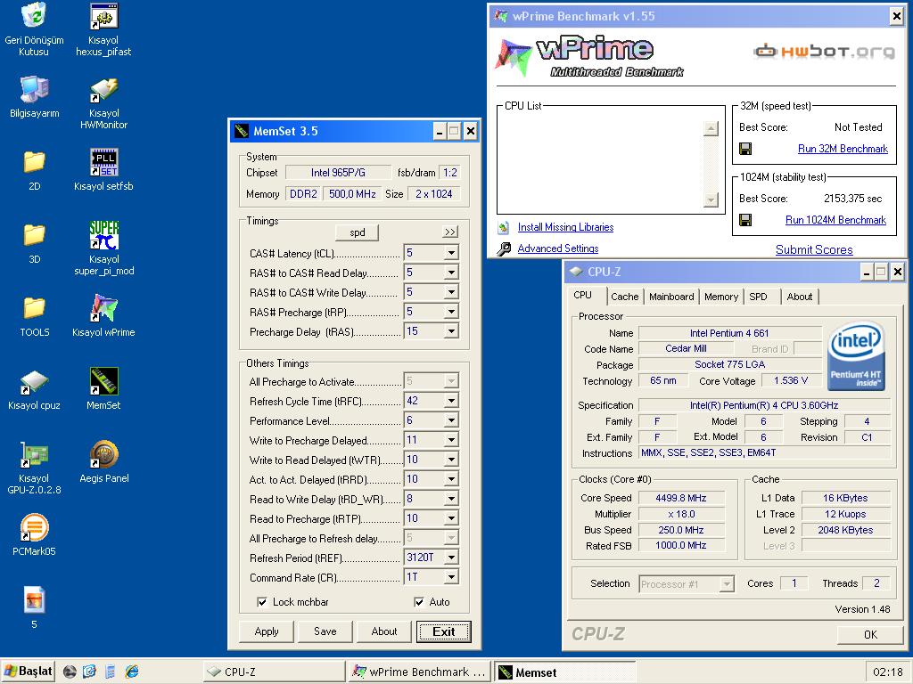Screen dimensions: 913x684
Task: Open the CAS# Latency (tCL) dropdown
Action: click(x=451, y=253)
